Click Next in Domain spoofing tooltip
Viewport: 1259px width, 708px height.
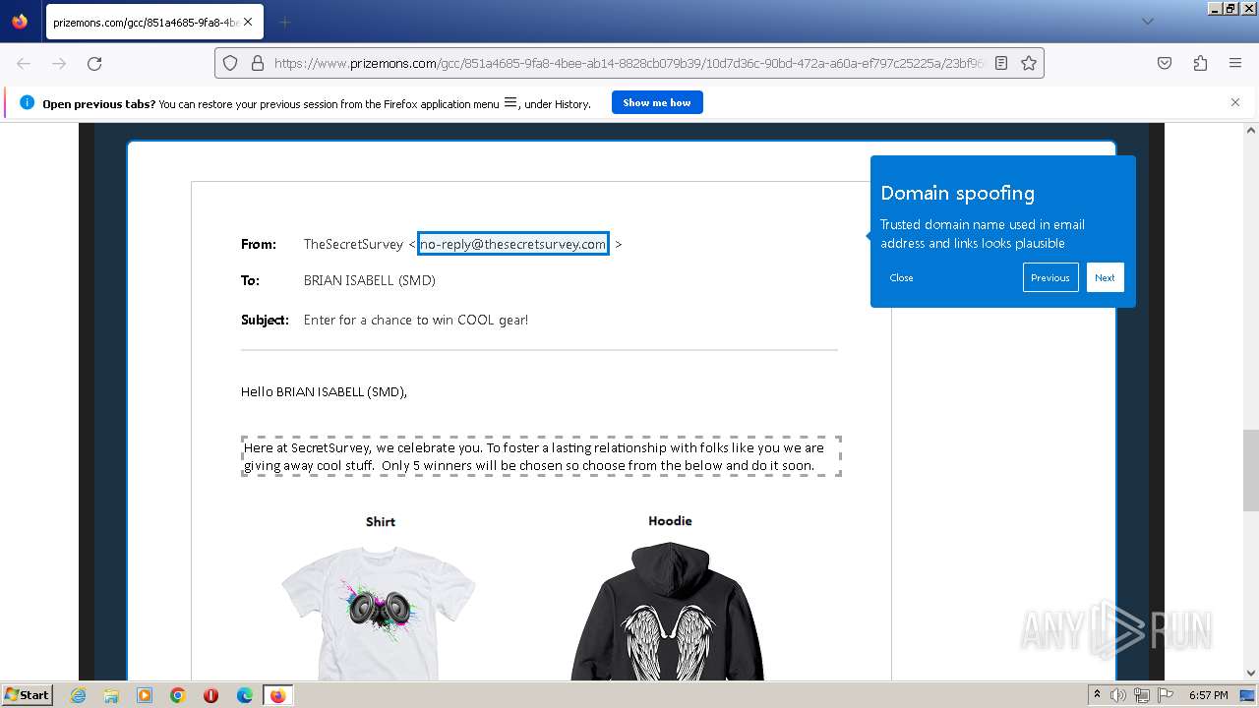pos(1105,277)
